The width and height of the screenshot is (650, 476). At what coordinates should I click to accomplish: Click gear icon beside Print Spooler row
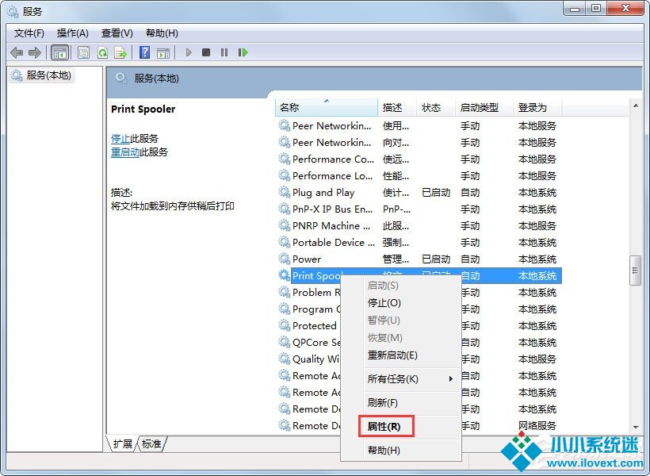(x=284, y=275)
